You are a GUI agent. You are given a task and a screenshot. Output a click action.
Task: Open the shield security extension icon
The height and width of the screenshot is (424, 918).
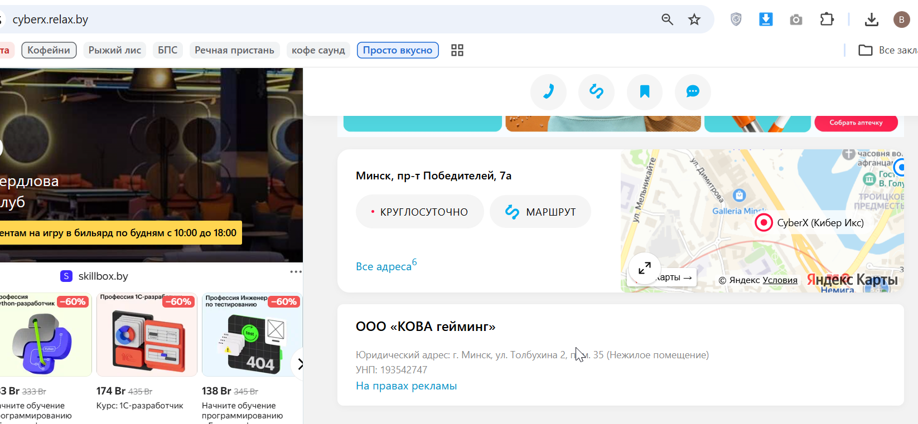click(736, 20)
